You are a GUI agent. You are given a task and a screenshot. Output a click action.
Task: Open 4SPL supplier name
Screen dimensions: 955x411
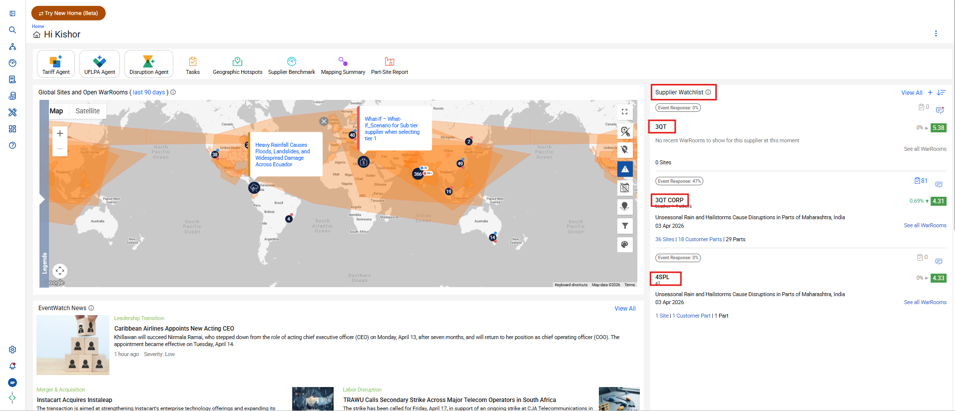click(x=662, y=277)
